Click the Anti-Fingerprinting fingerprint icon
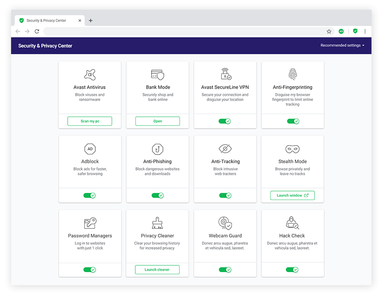This screenshot has width=383, height=295. (293, 74)
